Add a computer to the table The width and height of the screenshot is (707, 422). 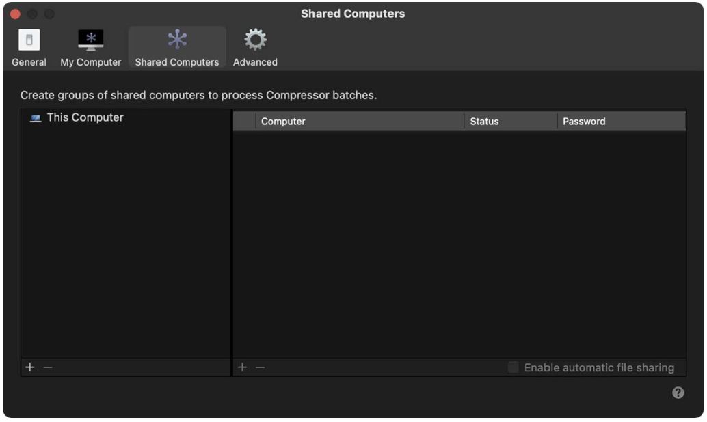[242, 367]
